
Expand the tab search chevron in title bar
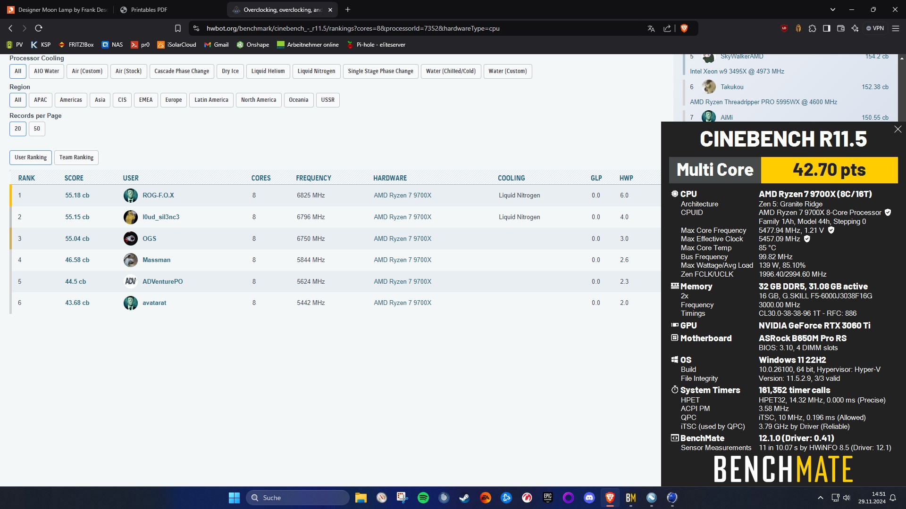click(833, 9)
